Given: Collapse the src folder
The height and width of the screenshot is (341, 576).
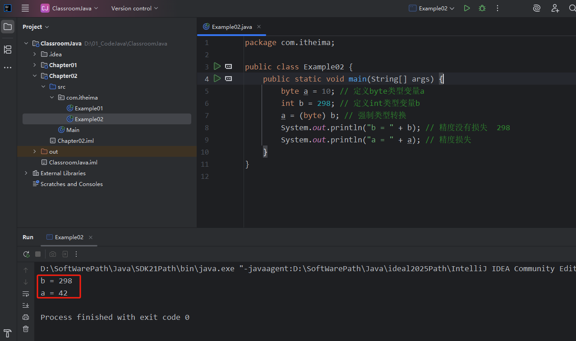Looking at the screenshot, I should [x=43, y=87].
